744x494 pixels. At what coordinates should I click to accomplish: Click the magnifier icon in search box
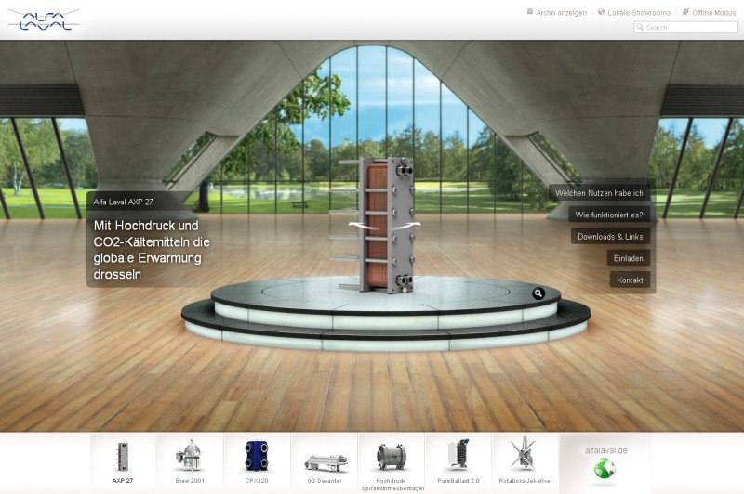640,27
